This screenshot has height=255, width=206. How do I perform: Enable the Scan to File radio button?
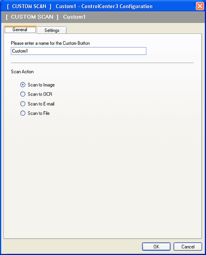tap(23, 113)
